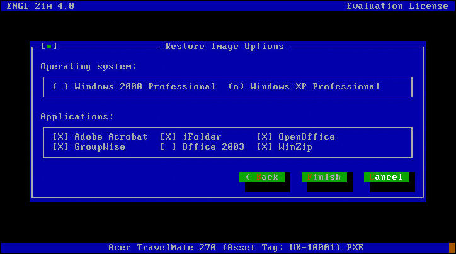Go to previous step with Back button
The image size is (456, 254).
pyautogui.click(x=262, y=177)
